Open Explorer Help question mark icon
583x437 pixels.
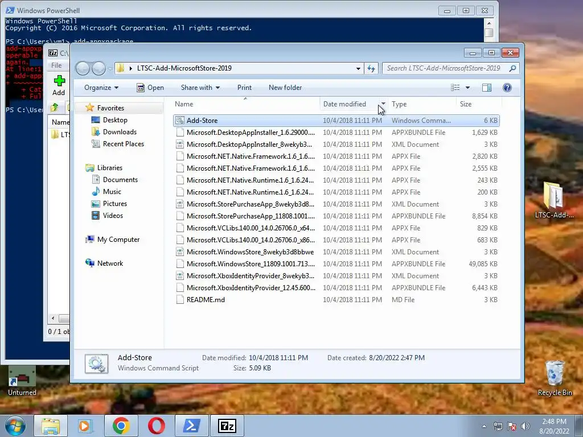(x=507, y=88)
